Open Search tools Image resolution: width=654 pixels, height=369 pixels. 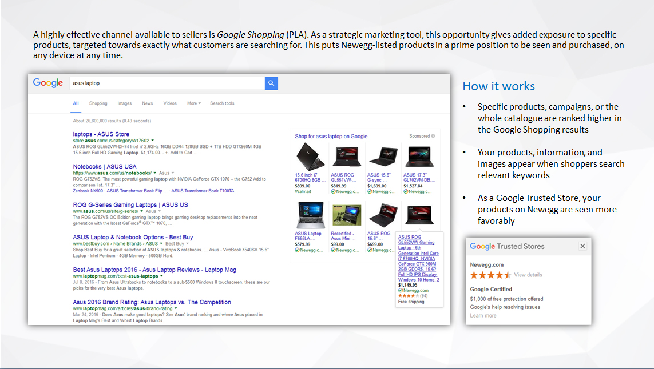point(222,103)
